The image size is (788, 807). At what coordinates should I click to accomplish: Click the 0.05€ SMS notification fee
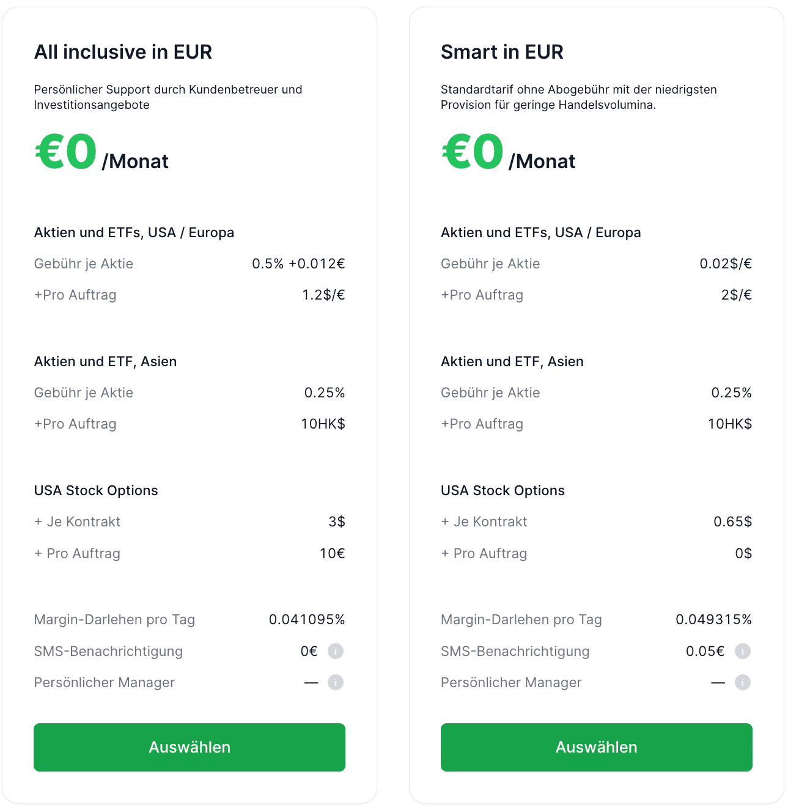[x=705, y=651]
